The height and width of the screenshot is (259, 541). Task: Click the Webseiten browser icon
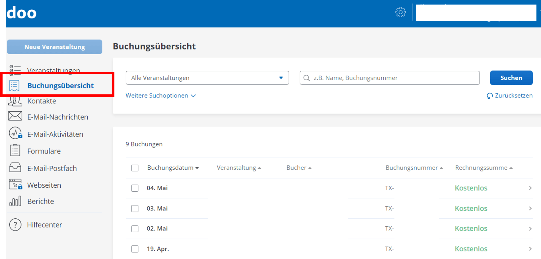[x=15, y=185]
